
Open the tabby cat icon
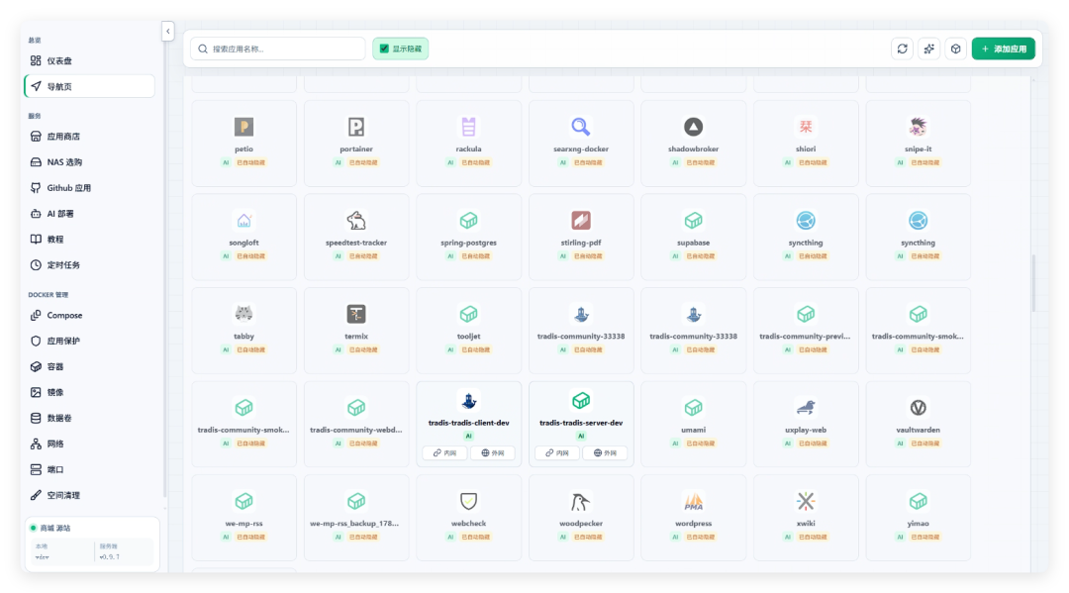pyautogui.click(x=244, y=314)
